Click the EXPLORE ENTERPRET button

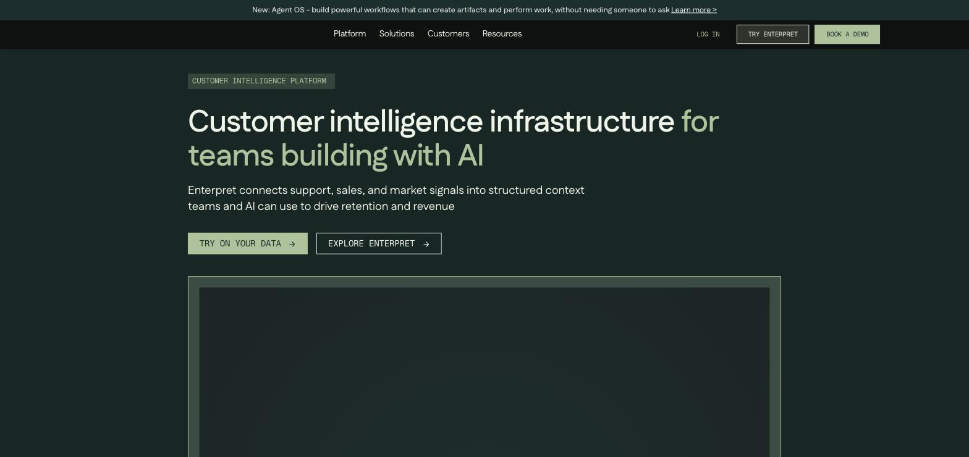(x=379, y=243)
